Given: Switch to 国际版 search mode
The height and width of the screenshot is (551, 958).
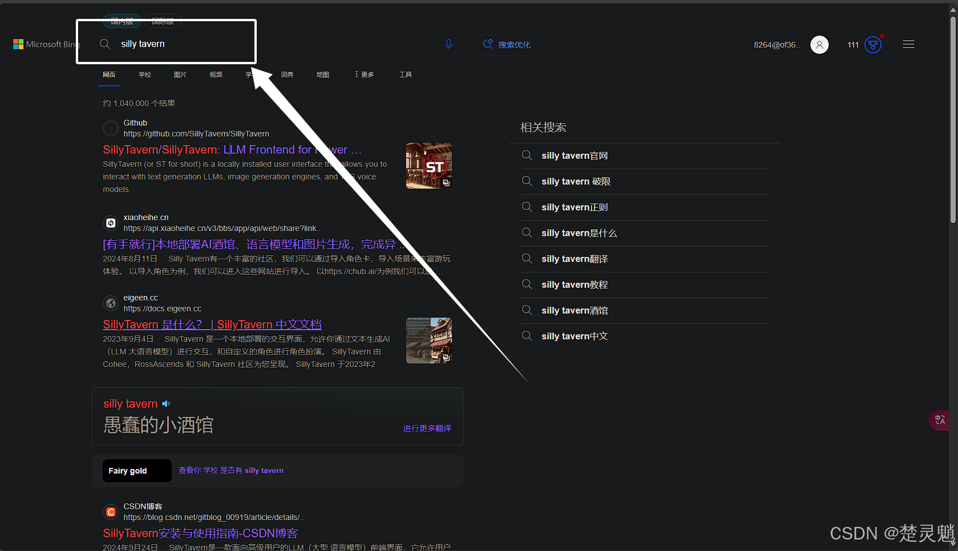Looking at the screenshot, I should (163, 21).
